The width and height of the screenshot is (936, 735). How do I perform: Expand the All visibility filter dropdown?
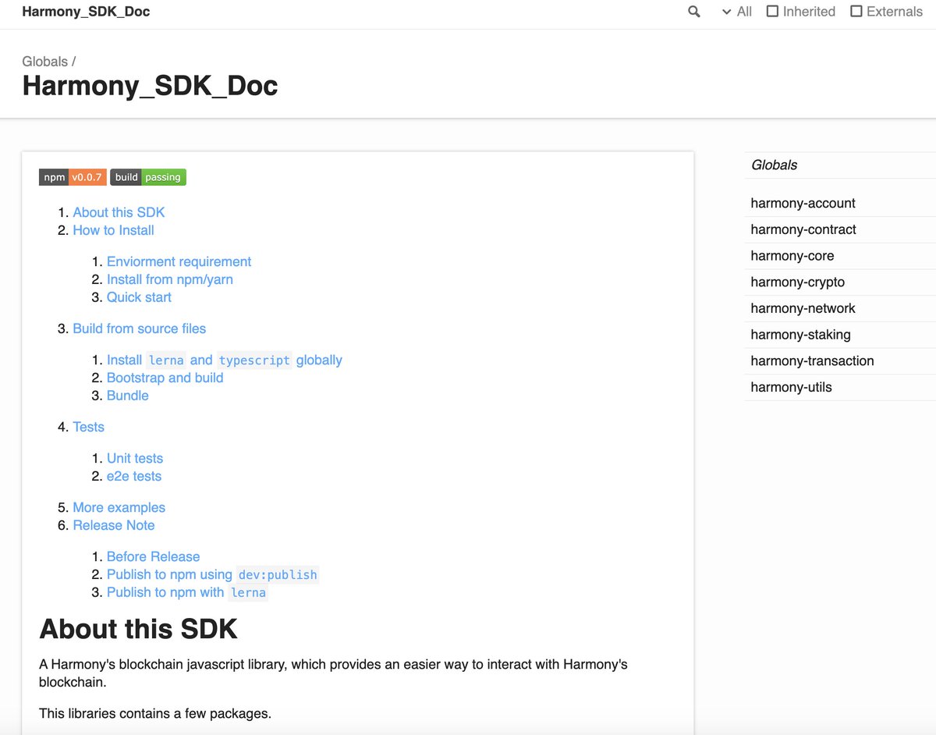737,12
